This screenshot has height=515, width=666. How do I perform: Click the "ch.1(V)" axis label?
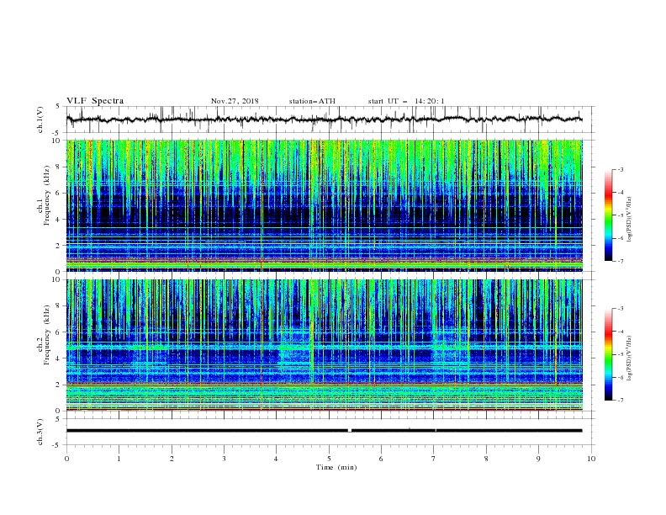click(x=40, y=119)
